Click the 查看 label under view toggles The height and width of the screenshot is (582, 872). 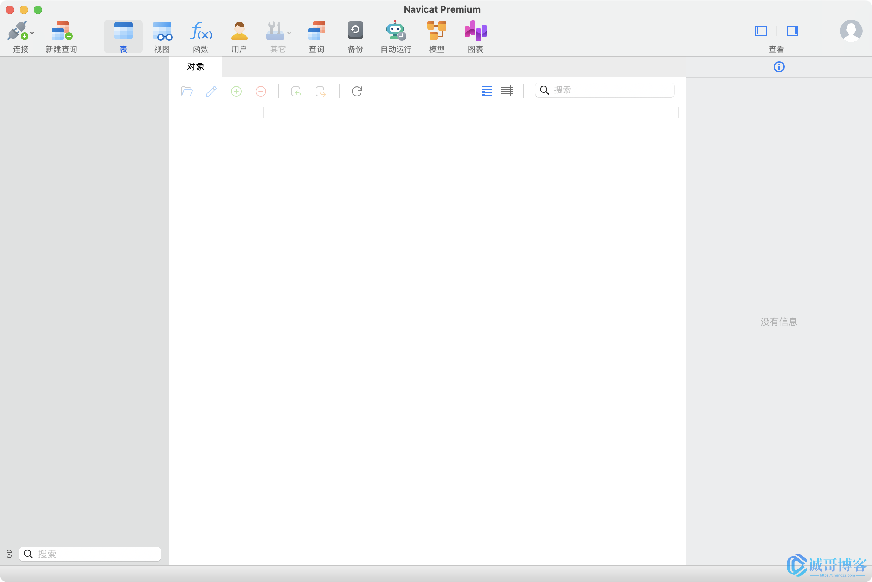[777, 49]
